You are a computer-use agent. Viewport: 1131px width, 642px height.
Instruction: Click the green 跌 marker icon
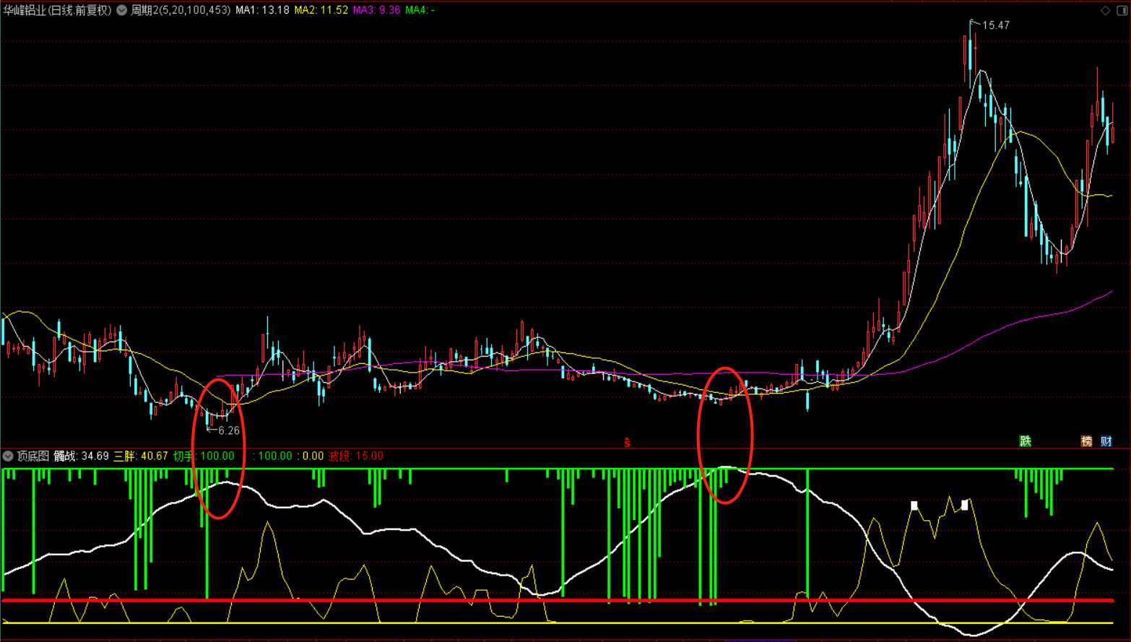click(x=1025, y=441)
